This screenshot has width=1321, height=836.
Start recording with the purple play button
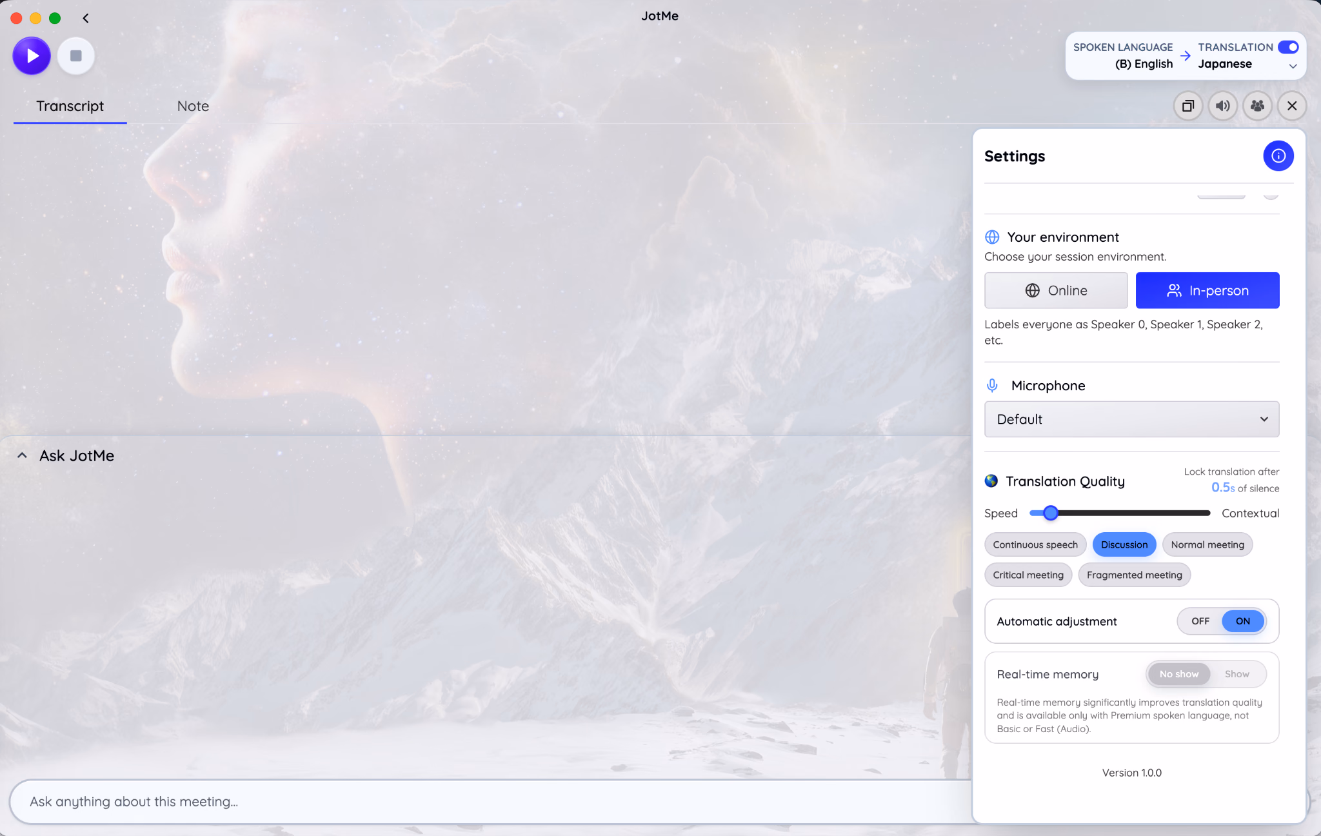[31, 56]
